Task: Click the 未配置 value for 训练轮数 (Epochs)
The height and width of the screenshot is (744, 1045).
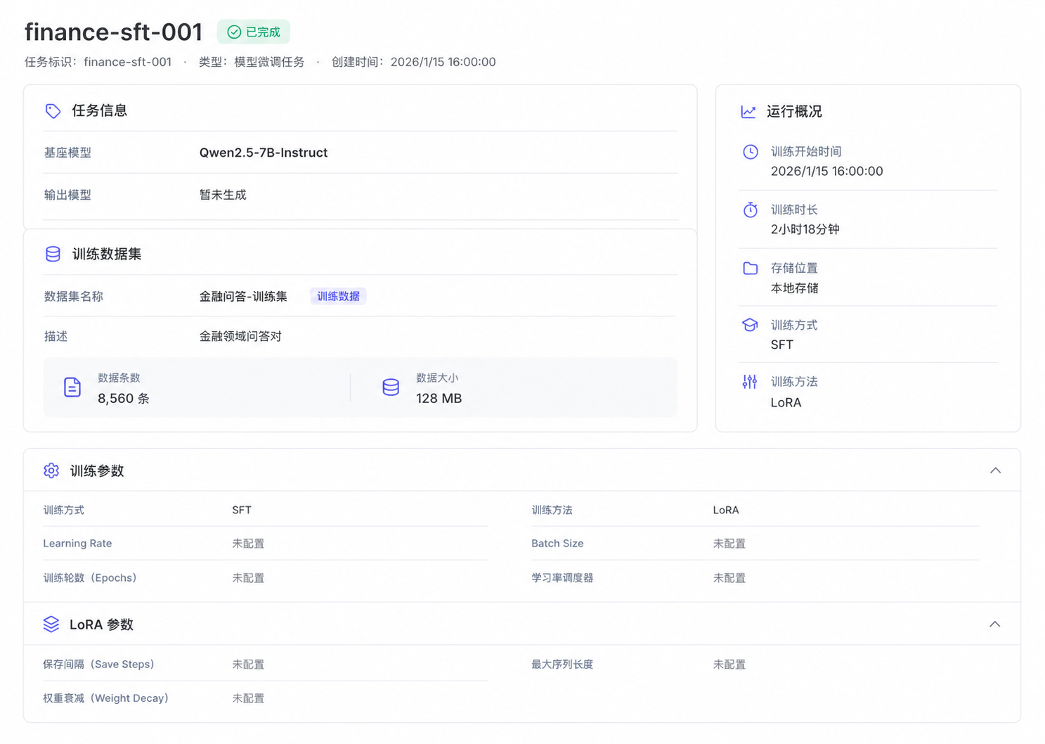Action: click(x=248, y=578)
